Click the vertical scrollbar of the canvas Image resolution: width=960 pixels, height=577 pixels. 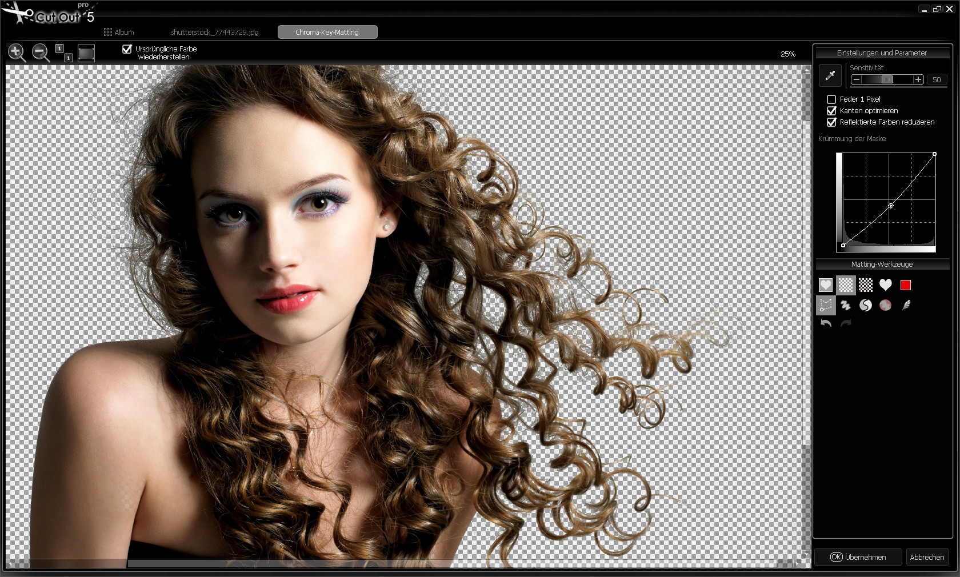click(x=806, y=311)
